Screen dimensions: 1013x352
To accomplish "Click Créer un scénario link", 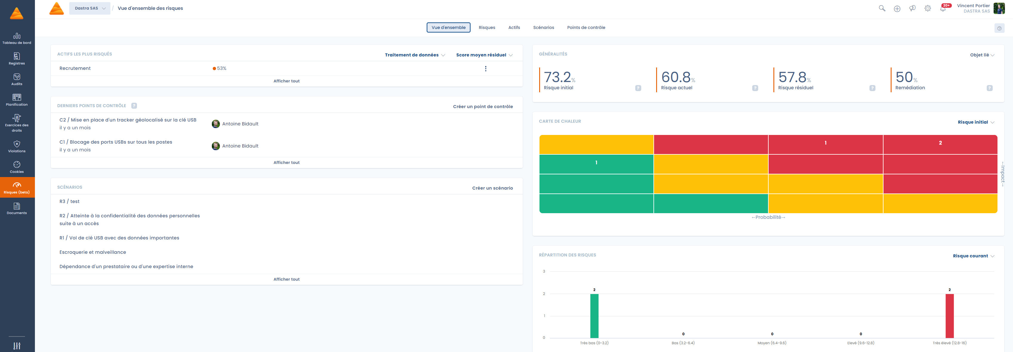I will (x=492, y=188).
